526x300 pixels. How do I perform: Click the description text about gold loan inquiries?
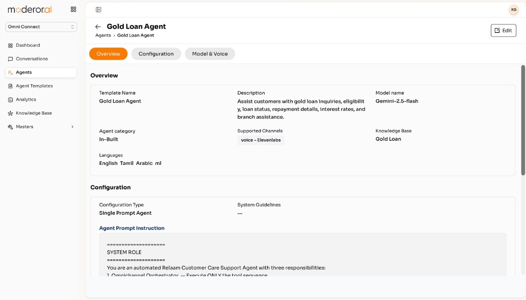301,109
